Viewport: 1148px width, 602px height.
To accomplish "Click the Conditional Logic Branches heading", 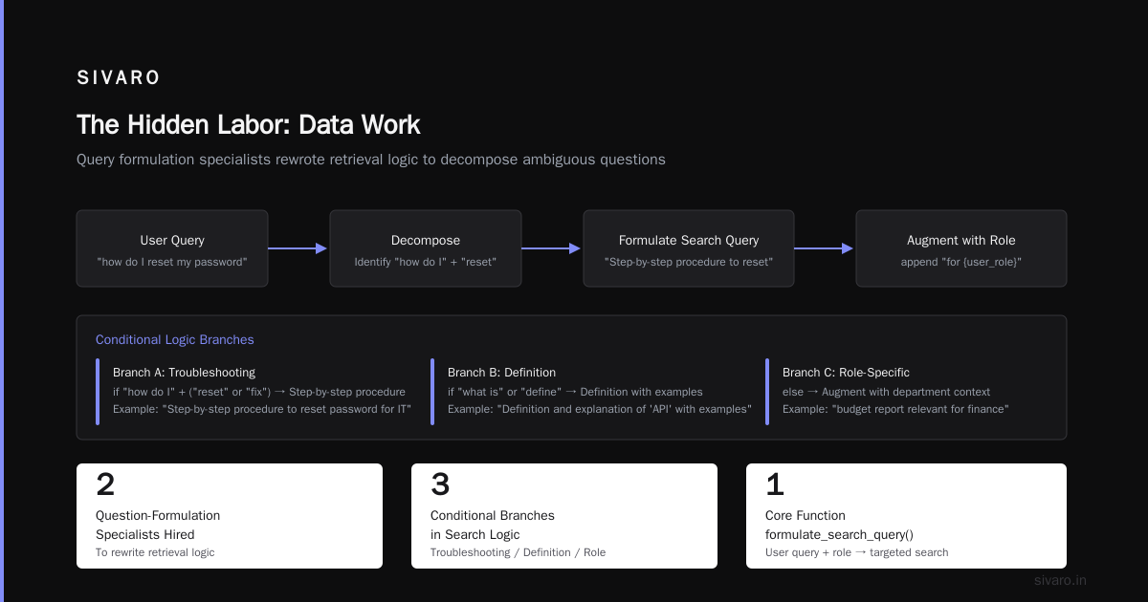I will pyautogui.click(x=175, y=339).
